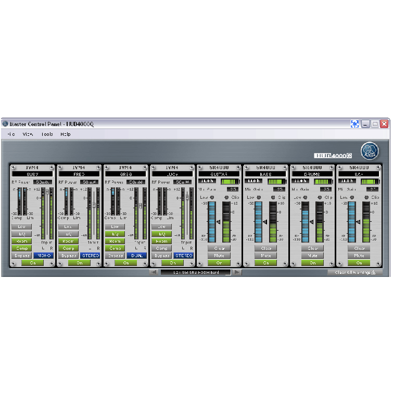
Task: Click the BASS Clip warning LED
Action: pyautogui.click(x=273, y=197)
